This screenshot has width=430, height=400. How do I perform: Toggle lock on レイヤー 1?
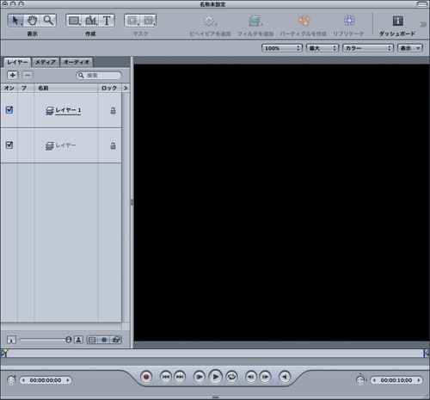click(114, 110)
